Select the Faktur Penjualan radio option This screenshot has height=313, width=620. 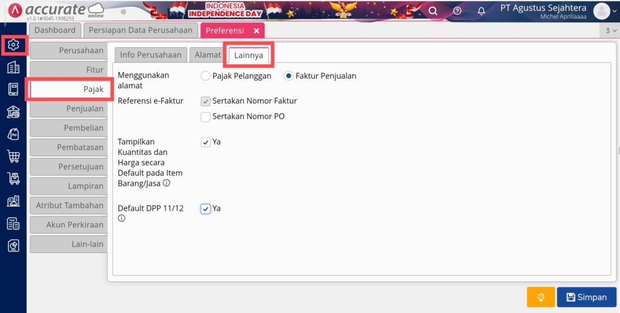(289, 76)
